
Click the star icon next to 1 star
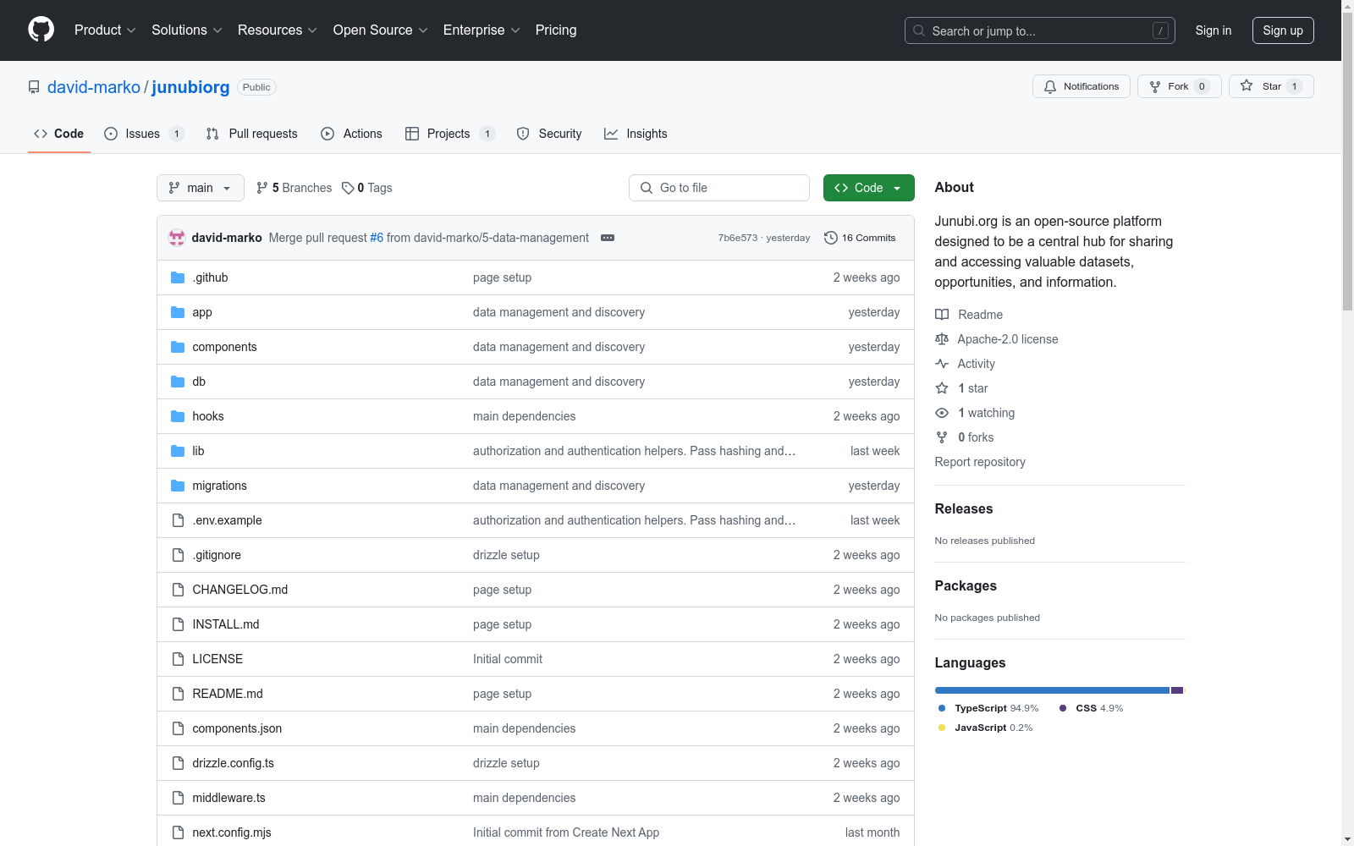pyautogui.click(x=942, y=388)
